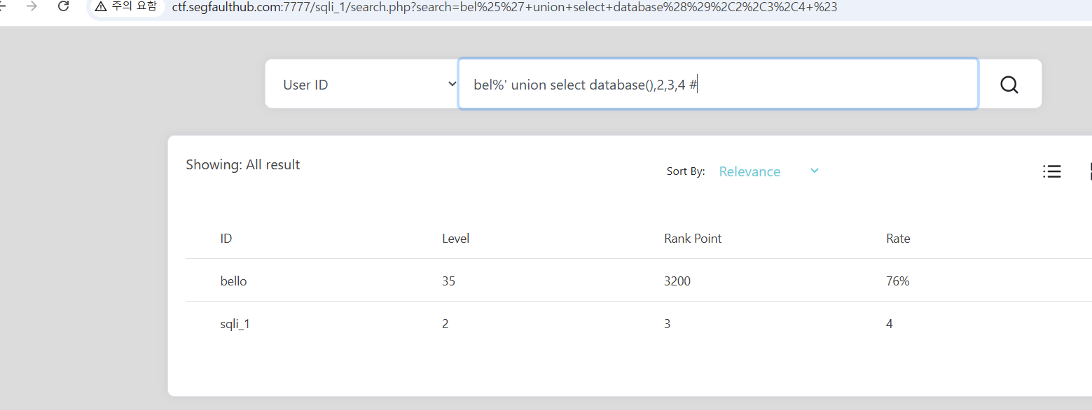This screenshot has width=1092, height=410.
Task: Click the chevron next to Relevance
Action: (x=814, y=171)
